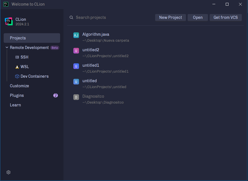
Task: Open the SSH remote option
Action: [24, 57]
